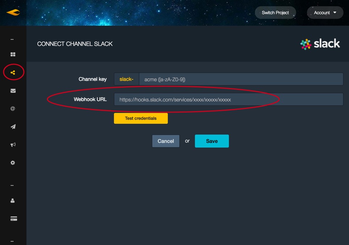Click the CONNECT CHANNEL SLACK heading
Viewport: 349px width, 245px height.
point(75,44)
